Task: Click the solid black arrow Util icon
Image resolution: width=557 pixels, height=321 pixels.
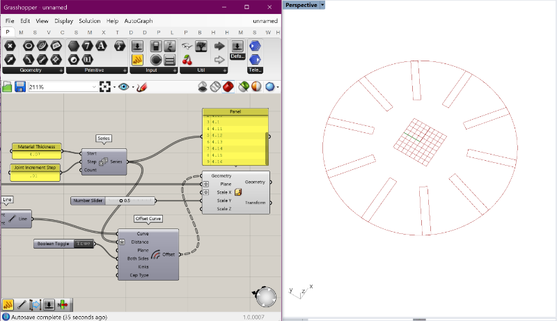Action: tap(219, 46)
